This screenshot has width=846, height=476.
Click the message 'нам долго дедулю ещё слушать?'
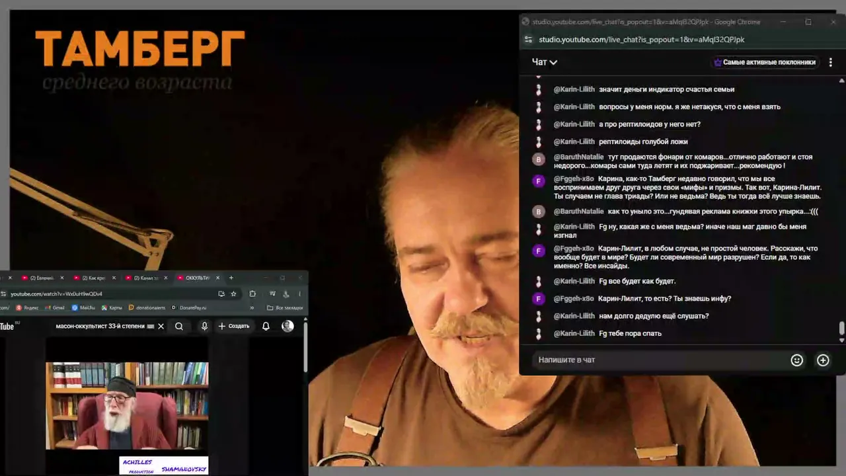[x=654, y=316]
